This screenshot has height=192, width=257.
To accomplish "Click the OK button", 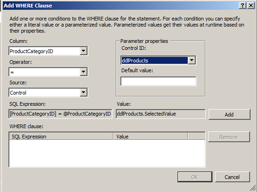I will [x=195, y=177].
